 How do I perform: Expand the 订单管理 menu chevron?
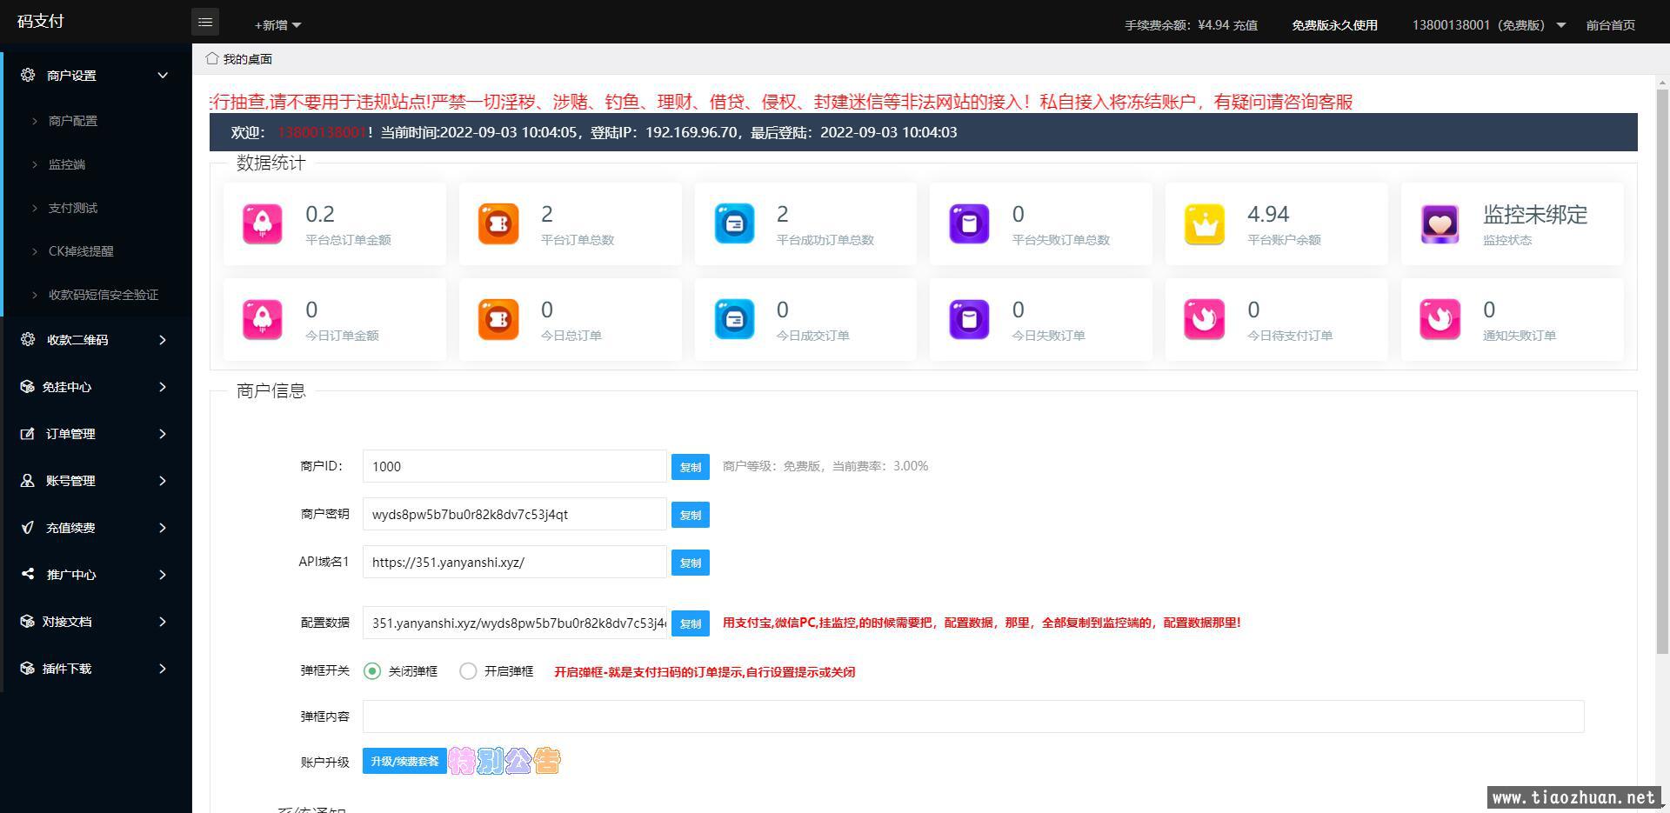[163, 434]
